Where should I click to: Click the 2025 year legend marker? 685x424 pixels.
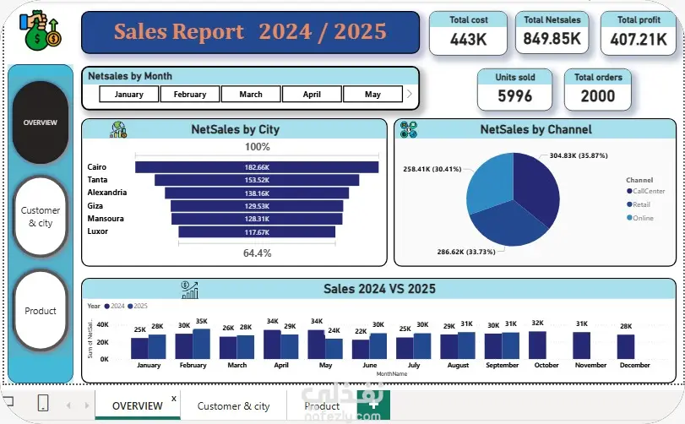coord(130,306)
